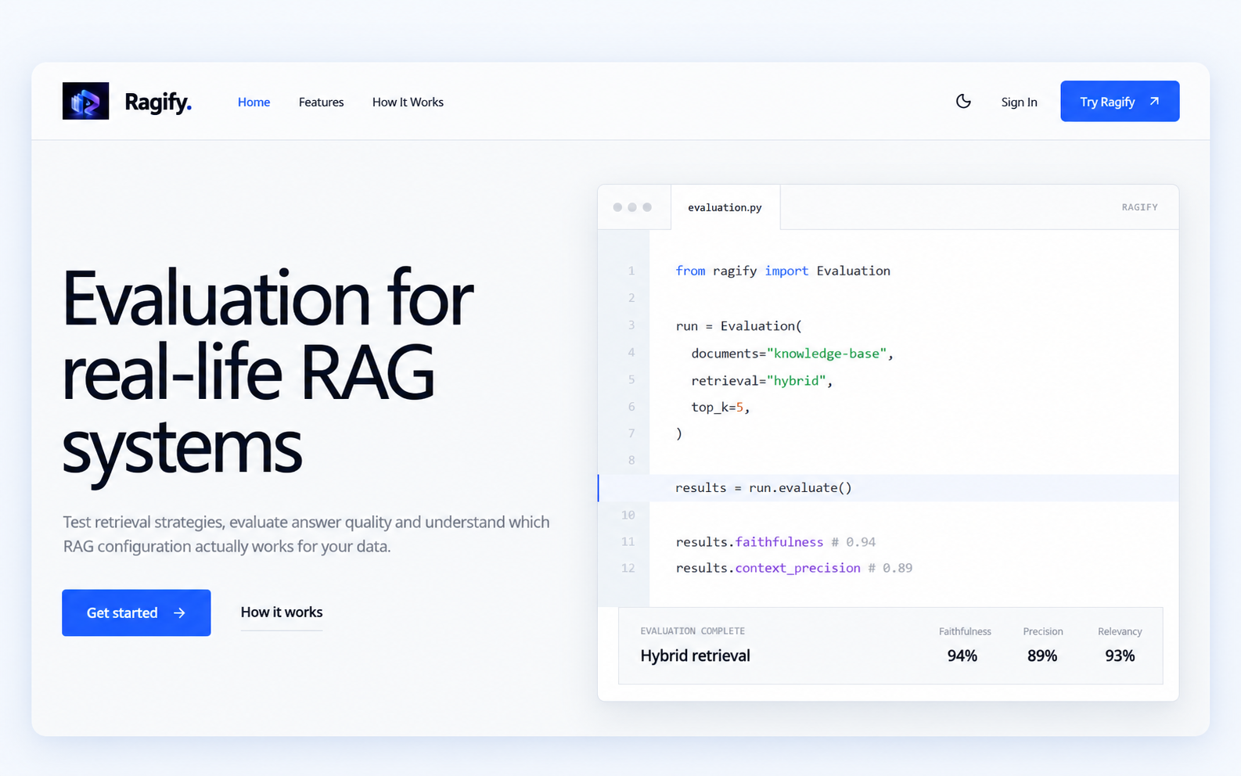1241x776 pixels.
Task: Click line number 12 in the gutter
Action: click(628, 568)
